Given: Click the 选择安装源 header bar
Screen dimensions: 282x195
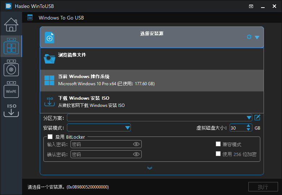Looking at the screenshot, I should coord(152,37).
